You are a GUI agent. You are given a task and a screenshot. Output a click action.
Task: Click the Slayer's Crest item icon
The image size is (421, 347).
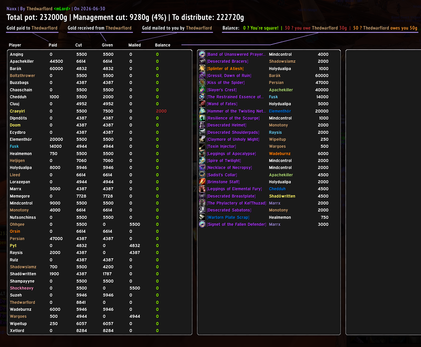202,90
